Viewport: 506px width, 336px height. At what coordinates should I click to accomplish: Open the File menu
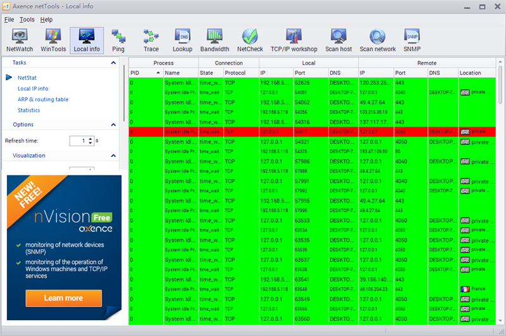(9, 20)
